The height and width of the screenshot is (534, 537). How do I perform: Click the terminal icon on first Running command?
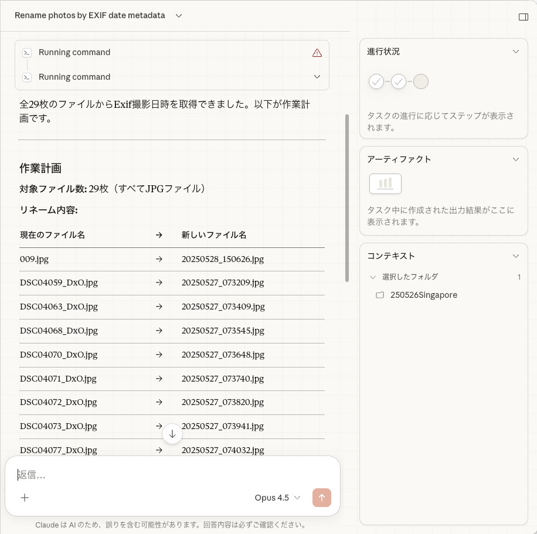click(27, 52)
